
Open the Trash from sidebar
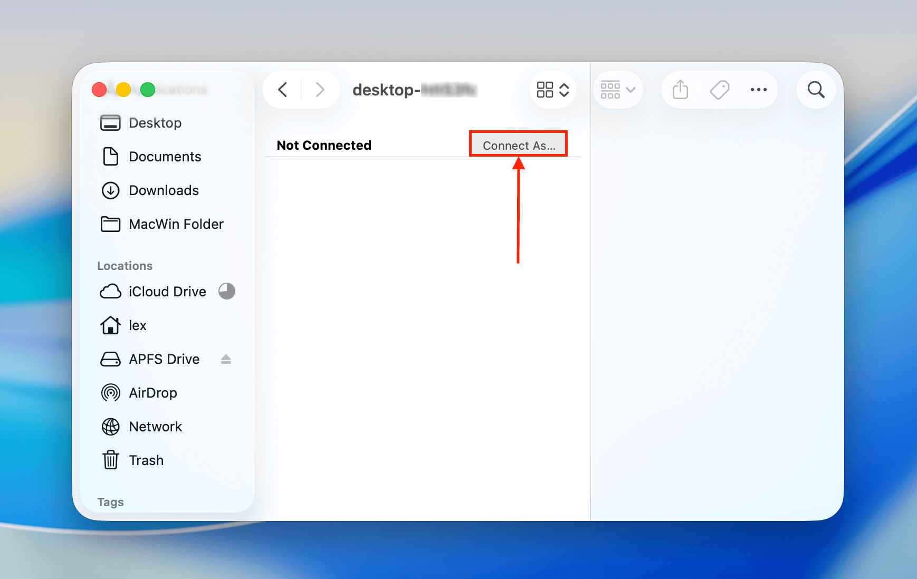[x=146, y=460]
